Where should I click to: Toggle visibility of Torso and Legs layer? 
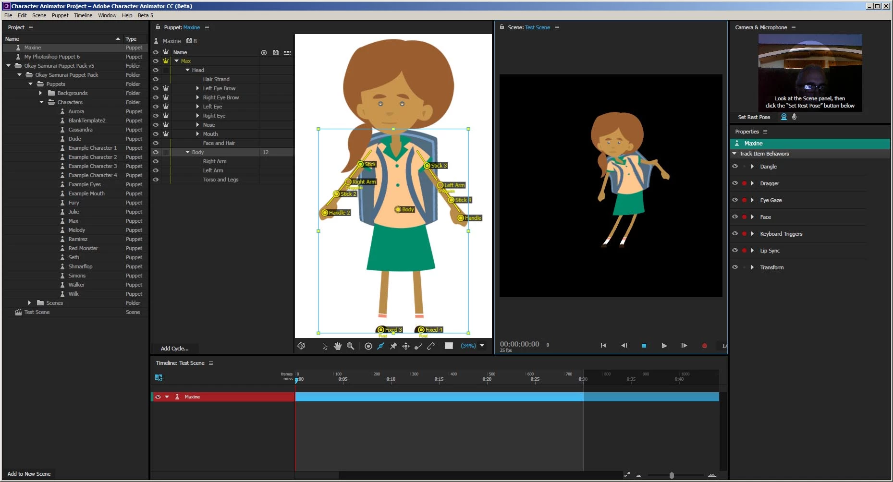(x=156, y=180)
